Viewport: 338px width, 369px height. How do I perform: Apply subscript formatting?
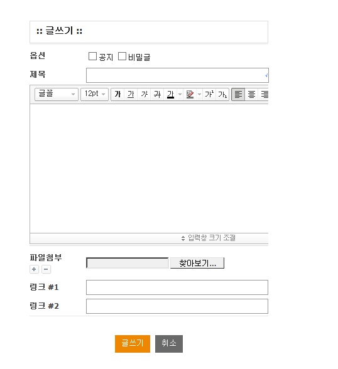point(222,94)
